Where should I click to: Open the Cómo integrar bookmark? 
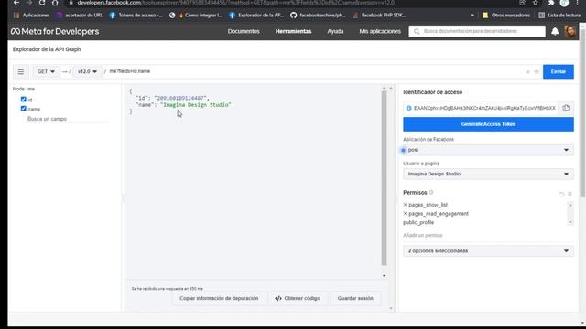coord(197,16)
